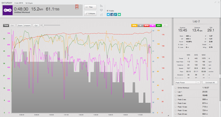Copy the public link icon

[x=116, y=14]
